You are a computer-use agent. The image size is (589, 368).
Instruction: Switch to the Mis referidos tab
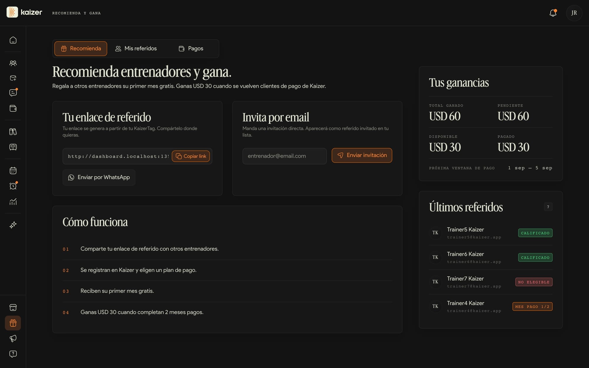pyautogui.click(x=136, y=49)
